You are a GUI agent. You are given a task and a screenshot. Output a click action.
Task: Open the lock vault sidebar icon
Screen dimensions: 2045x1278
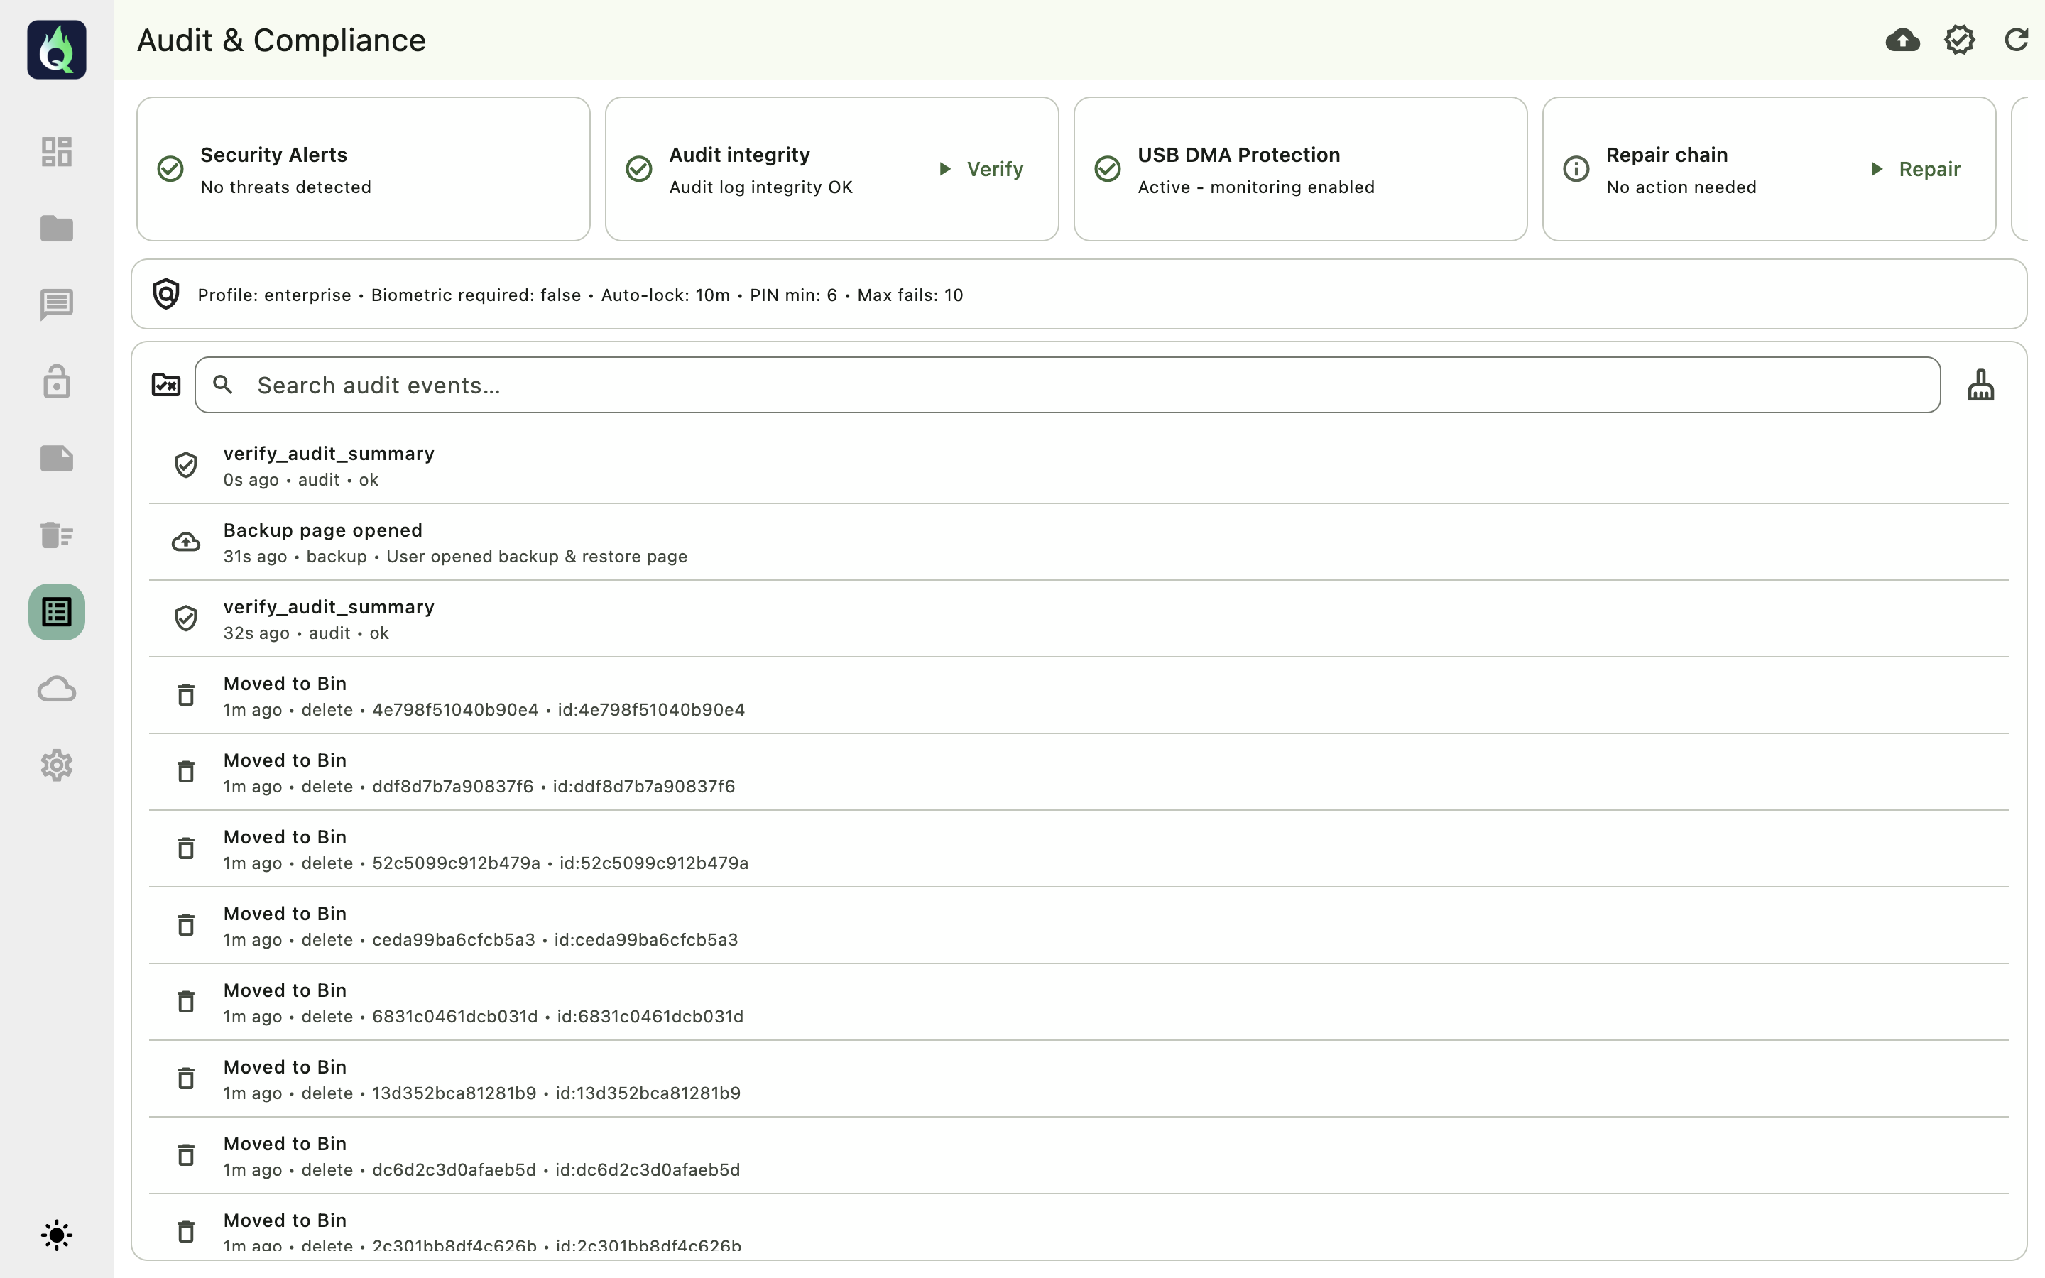57,381
